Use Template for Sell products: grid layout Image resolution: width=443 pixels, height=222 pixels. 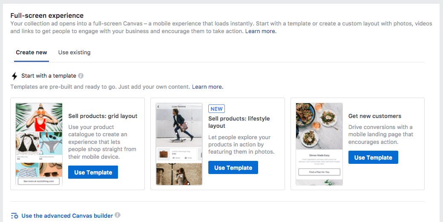coord(93,172)
